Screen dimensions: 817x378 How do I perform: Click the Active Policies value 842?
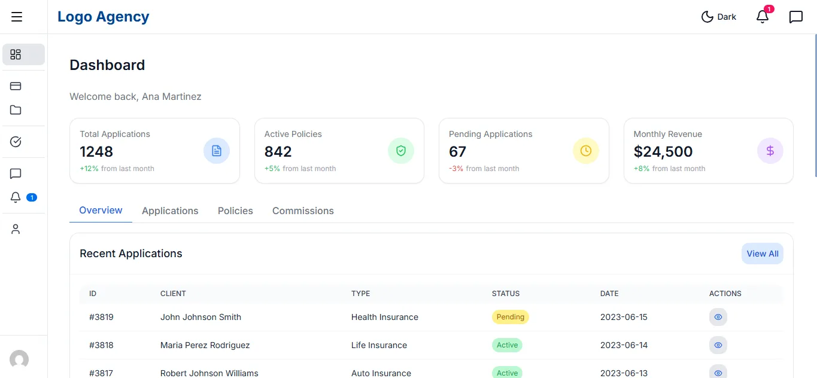click(x=278, y=151)
